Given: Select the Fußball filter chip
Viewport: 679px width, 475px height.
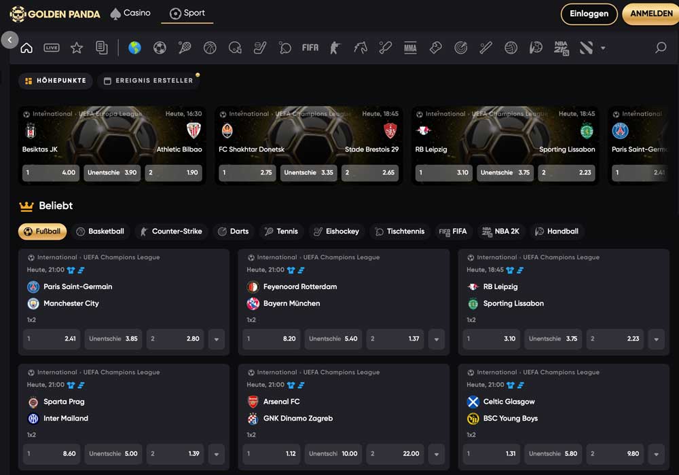Looking at the screenshot, I should point(42,231).
